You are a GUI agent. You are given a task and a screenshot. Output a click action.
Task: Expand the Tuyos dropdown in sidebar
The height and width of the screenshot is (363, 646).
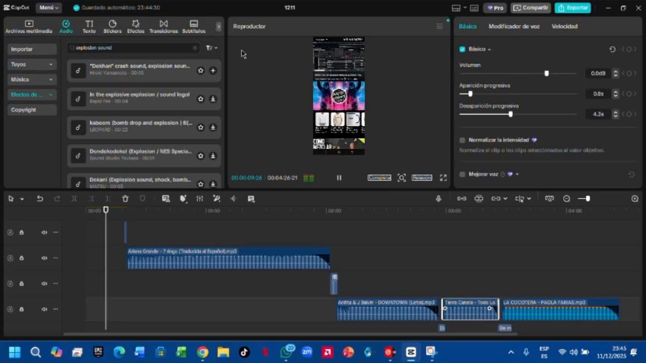(x=32, y=65)
